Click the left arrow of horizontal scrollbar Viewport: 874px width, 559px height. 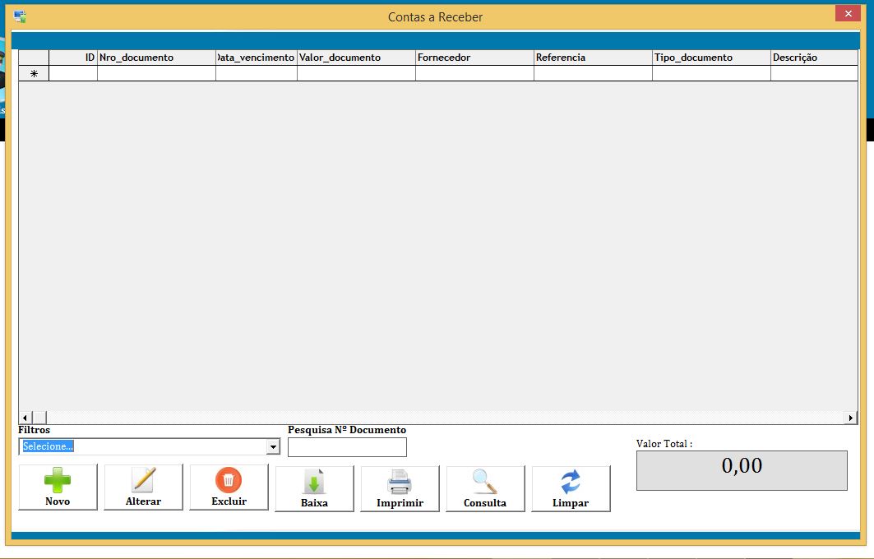pos(25,418)
